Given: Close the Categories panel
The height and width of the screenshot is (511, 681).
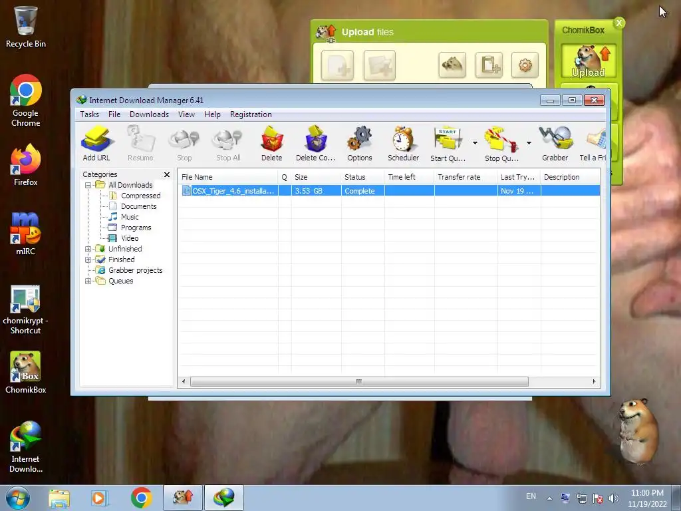Looking at the screenshot, I should tap(167, 175).
